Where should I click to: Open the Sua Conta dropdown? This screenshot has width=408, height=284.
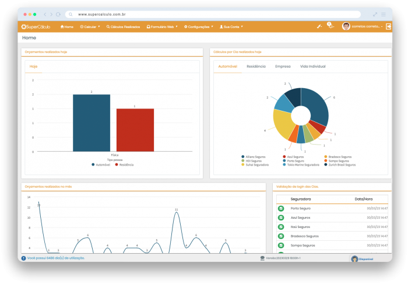click(231, 27)
